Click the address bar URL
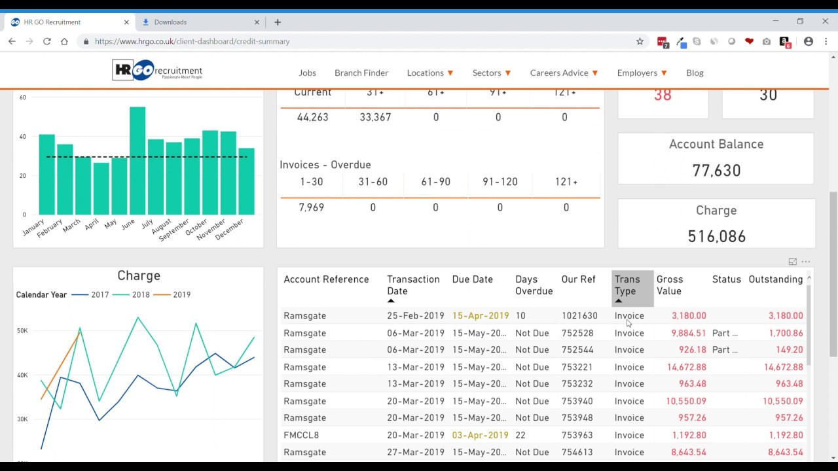This screenshot has height=471, width=838. (x=192, y=41)
